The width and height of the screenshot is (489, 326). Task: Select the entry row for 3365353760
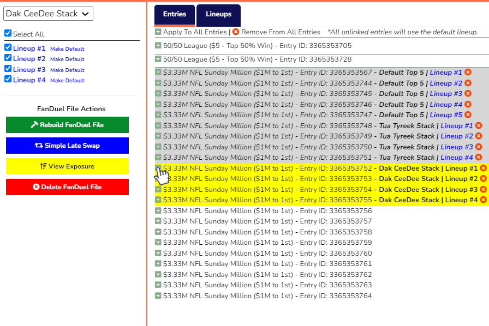(262, 253)
